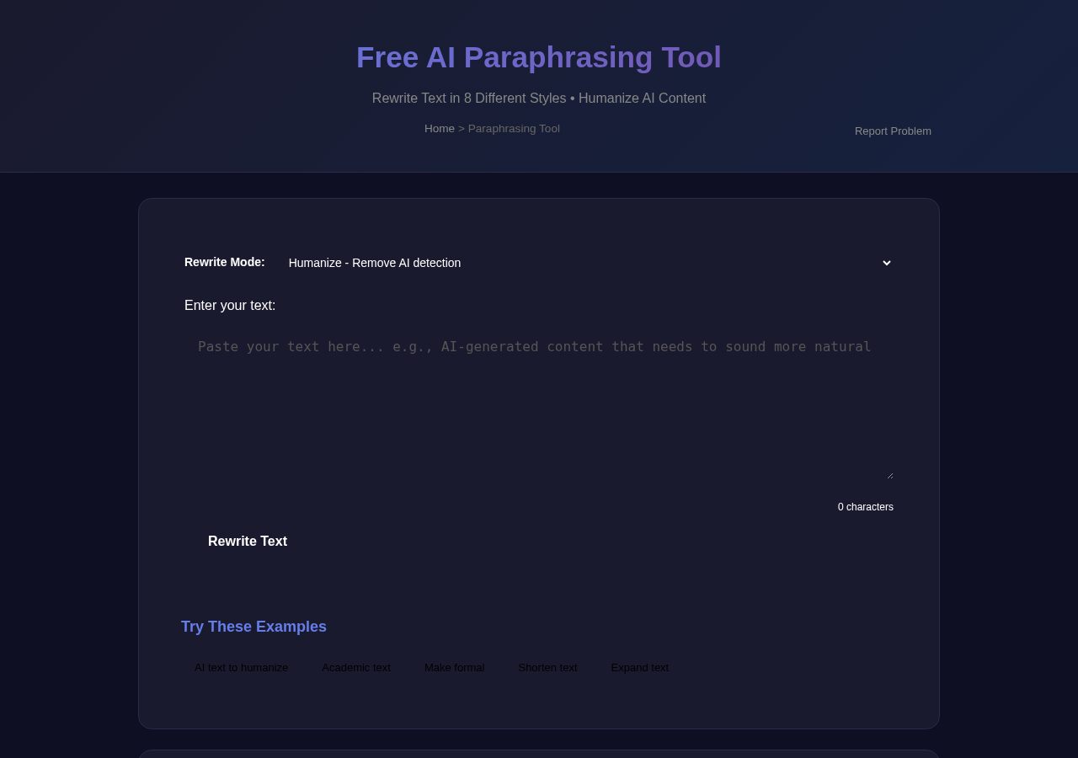
Task: Click the Paraphrasing Tool breadcrumb text
Action: pos(514,129)
